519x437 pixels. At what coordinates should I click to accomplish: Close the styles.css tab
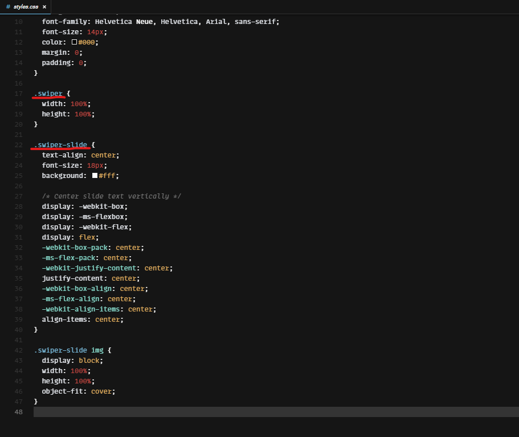[44, 7]
